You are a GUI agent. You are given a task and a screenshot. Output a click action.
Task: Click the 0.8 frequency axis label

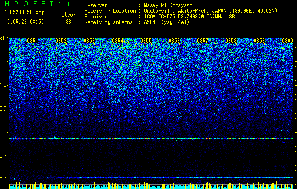coord(4,132)
